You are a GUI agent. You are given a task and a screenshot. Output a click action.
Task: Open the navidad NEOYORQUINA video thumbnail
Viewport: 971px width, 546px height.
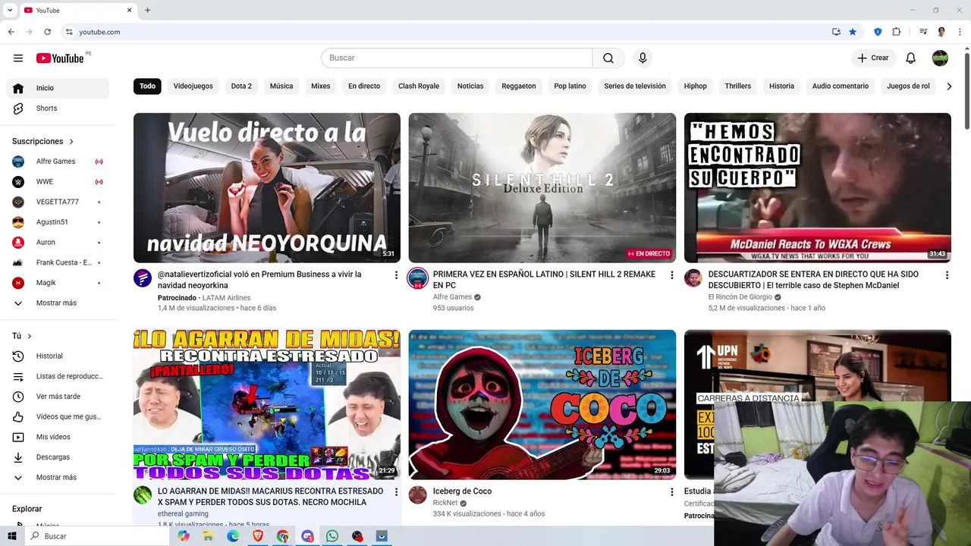pos(267,187)
